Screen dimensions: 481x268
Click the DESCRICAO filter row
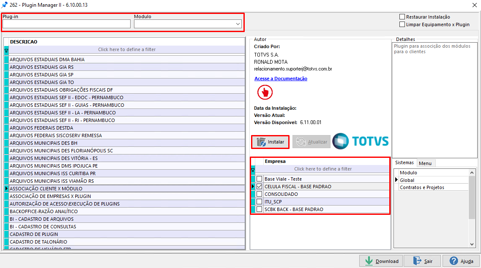pos(127,49)
